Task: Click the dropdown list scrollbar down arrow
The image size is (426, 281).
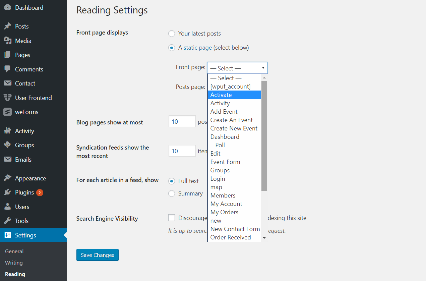Action: 264,238
